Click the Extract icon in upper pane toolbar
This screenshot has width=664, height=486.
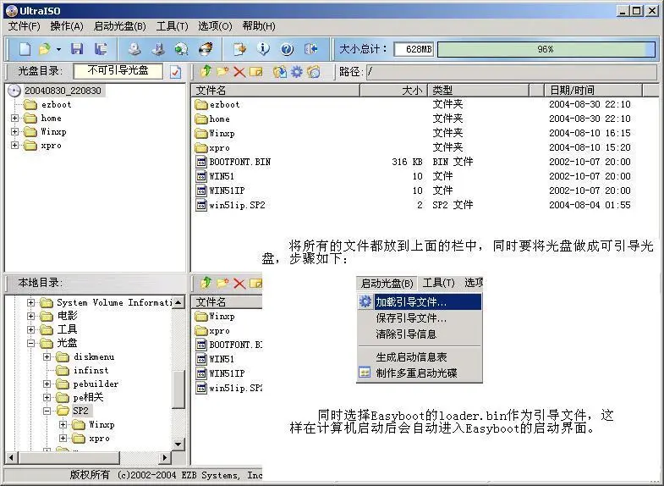tap(279, 72)
